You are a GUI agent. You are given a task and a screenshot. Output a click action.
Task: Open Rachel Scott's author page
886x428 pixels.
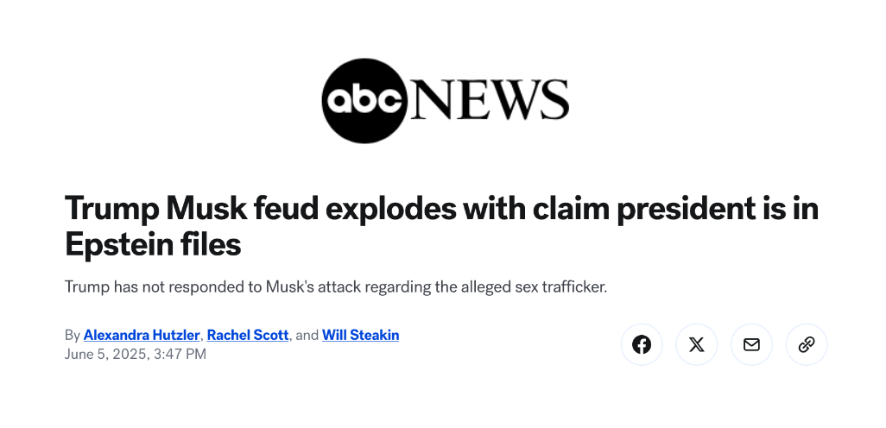(248, 335)
